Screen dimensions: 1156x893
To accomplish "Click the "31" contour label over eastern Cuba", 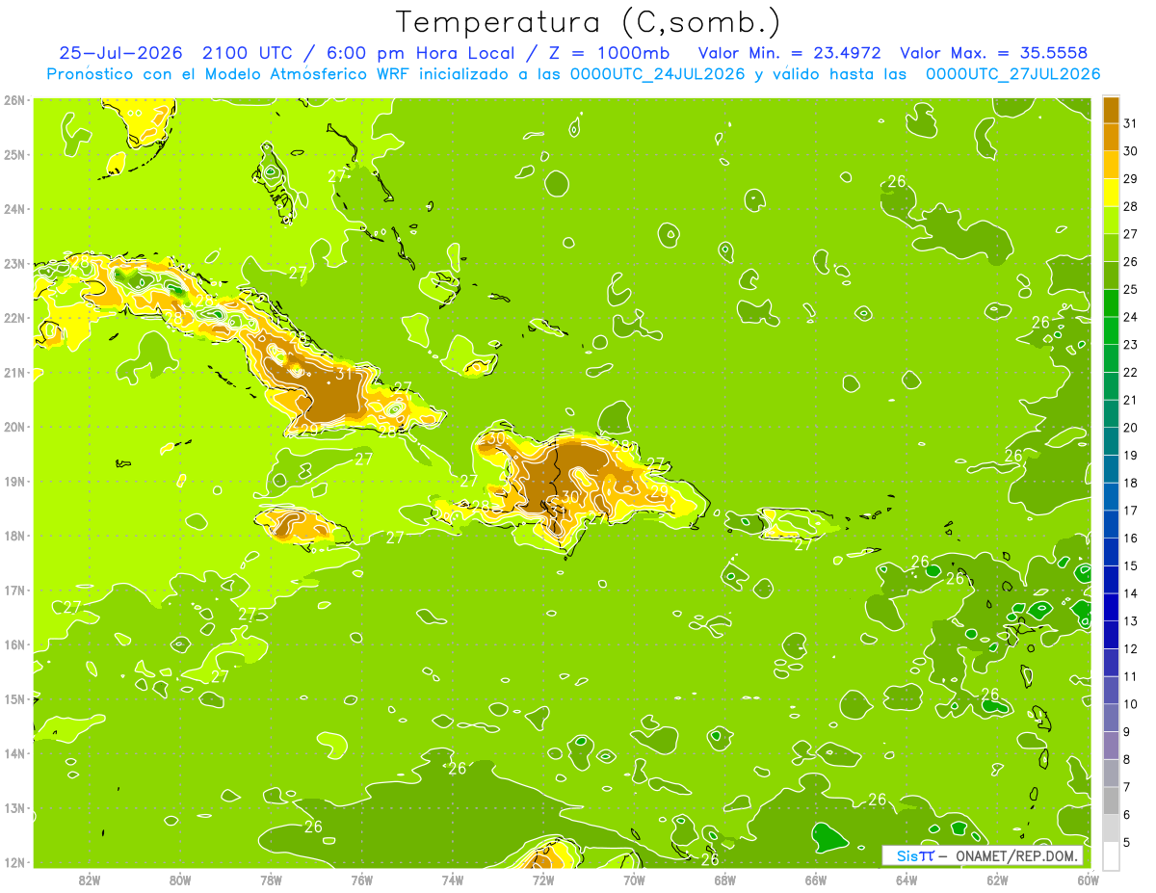I will click(x=345, y=373).
